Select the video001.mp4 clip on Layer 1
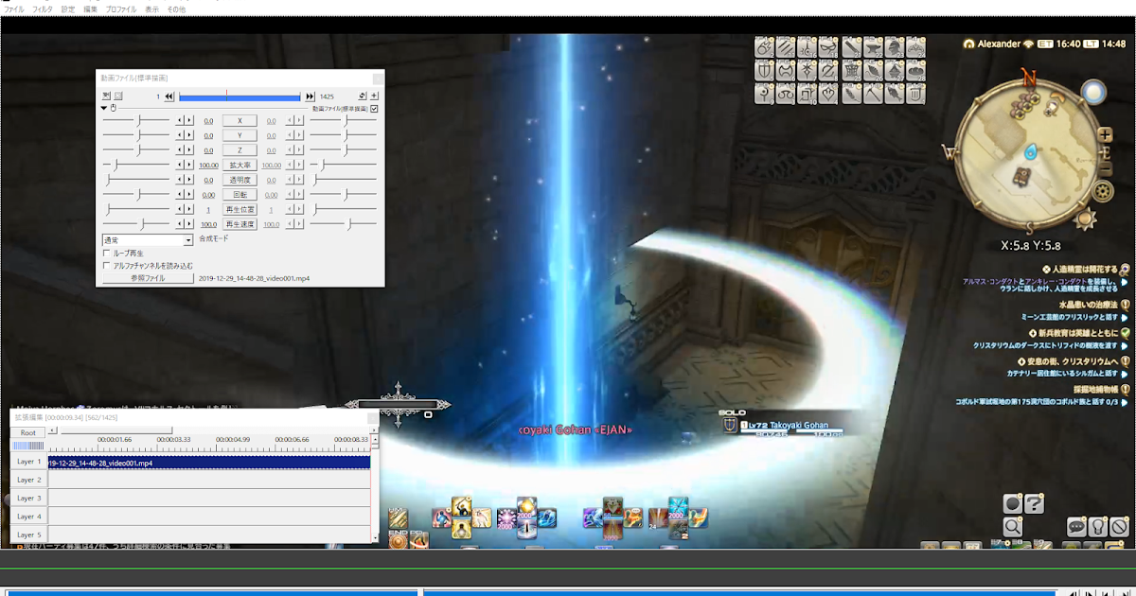This screenshot has width=1136, height=596. point(209,463)
